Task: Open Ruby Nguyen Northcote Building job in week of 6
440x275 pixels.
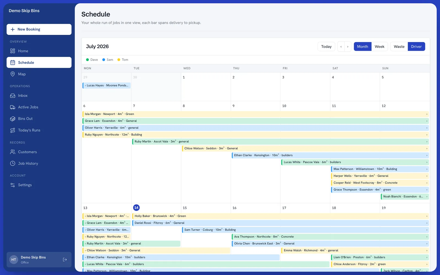Action: [256, 134]
